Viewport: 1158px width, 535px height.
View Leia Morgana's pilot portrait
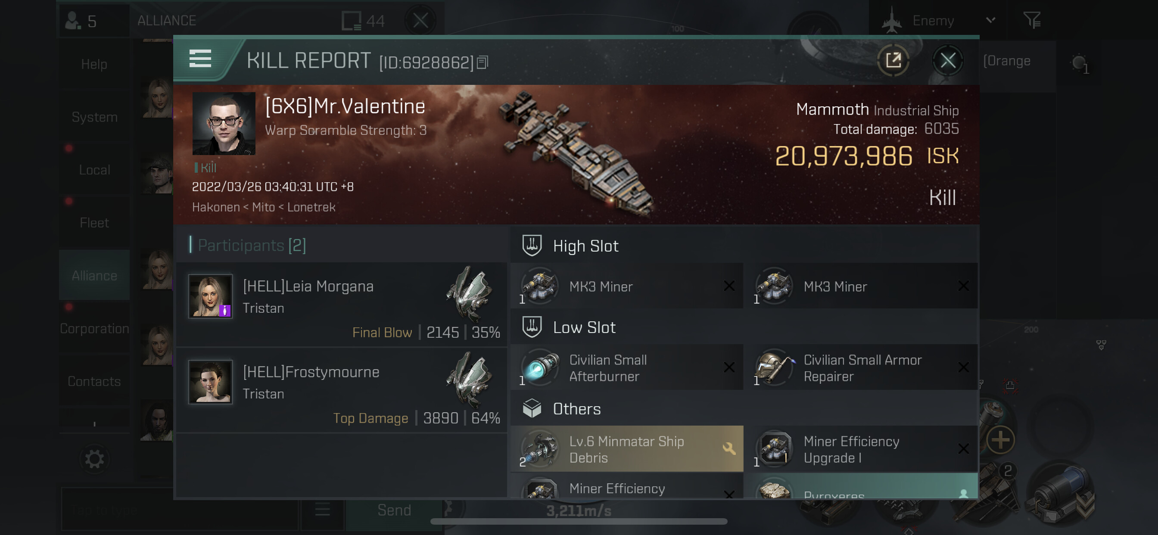pos(210,296)
